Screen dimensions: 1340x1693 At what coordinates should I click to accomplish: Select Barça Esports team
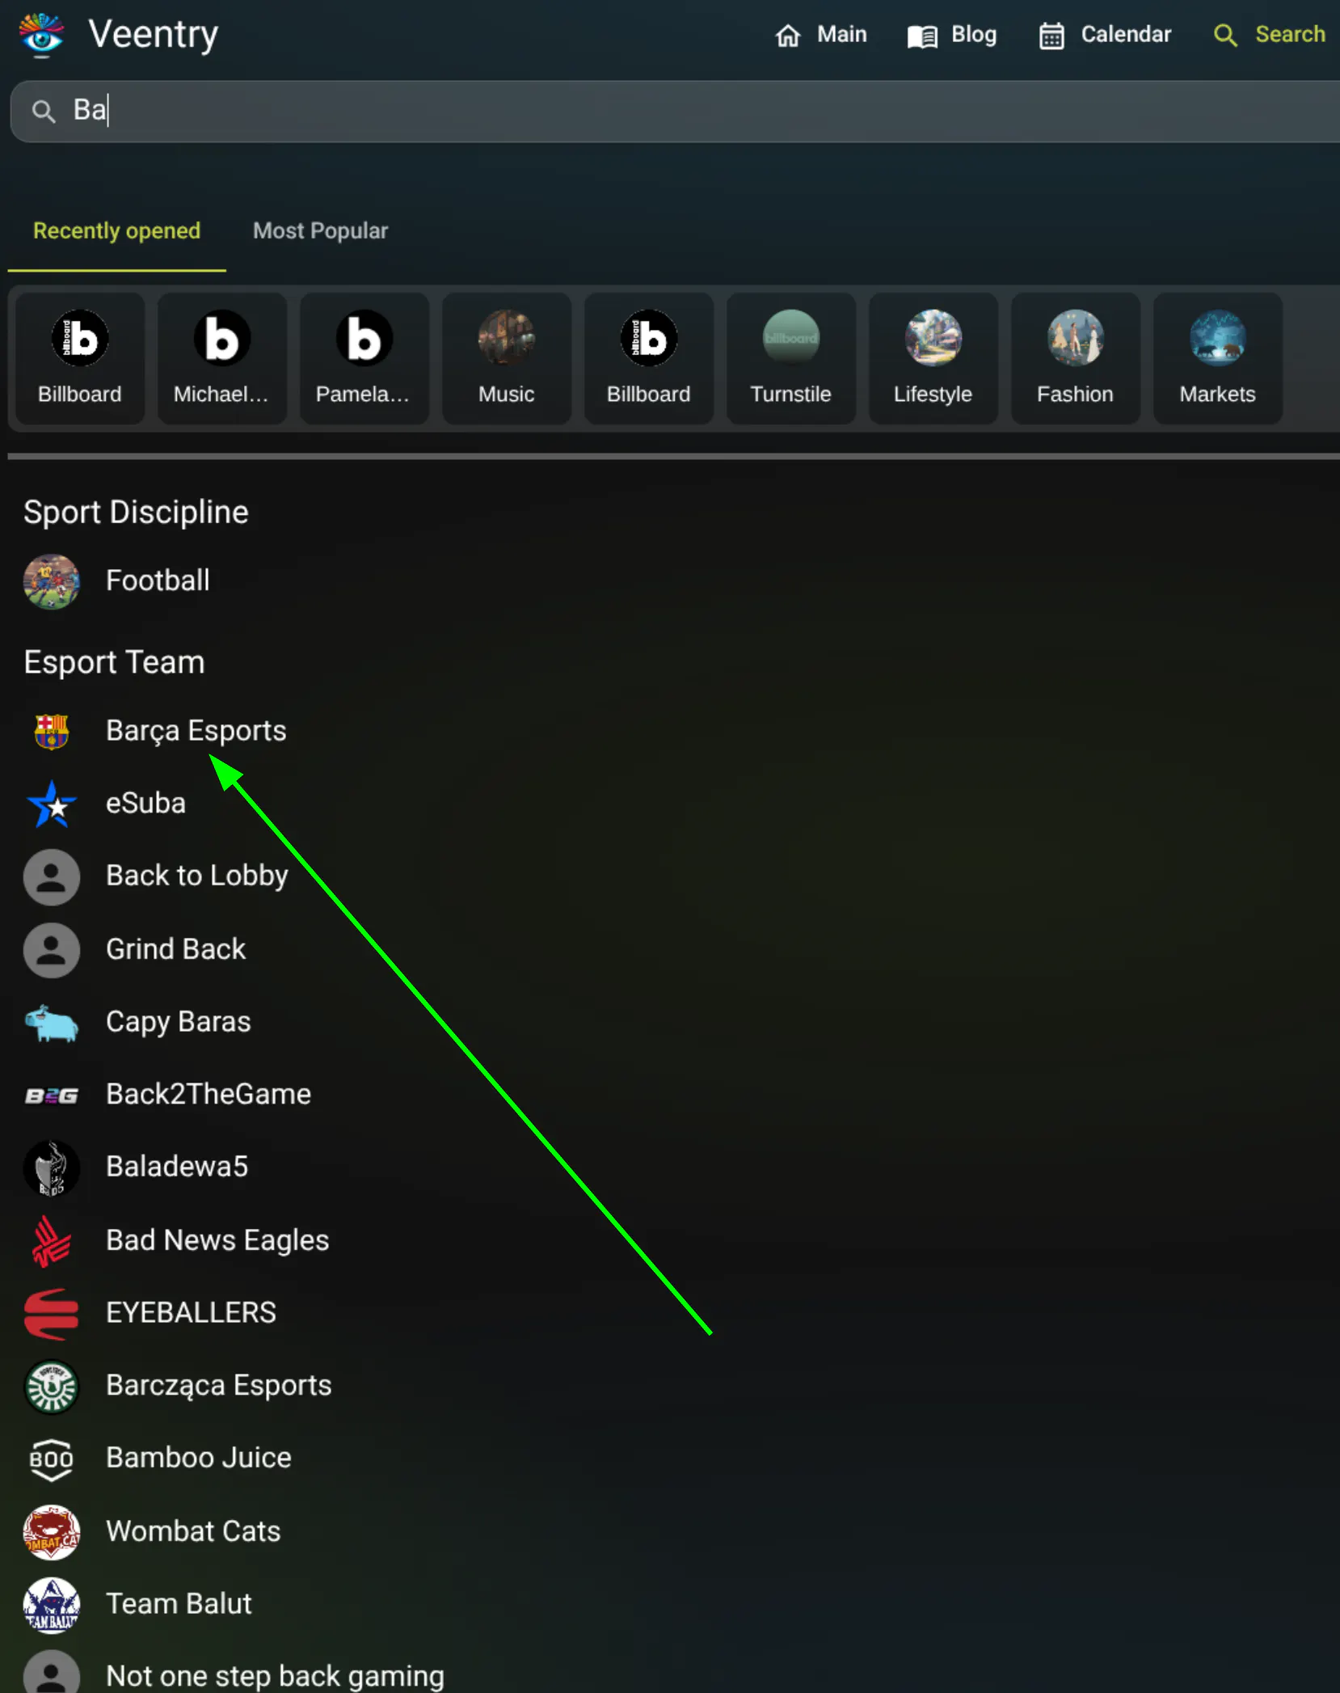click(196, 731)
